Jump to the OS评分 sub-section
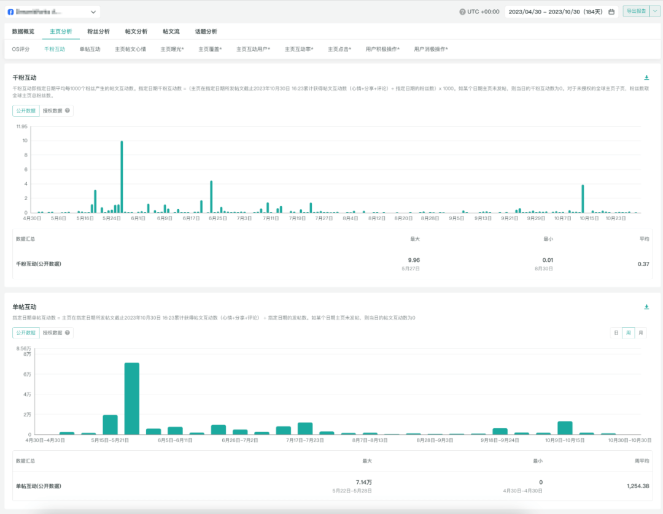The height and width of the screenshot is (514, 663). (x=21, y=49)
